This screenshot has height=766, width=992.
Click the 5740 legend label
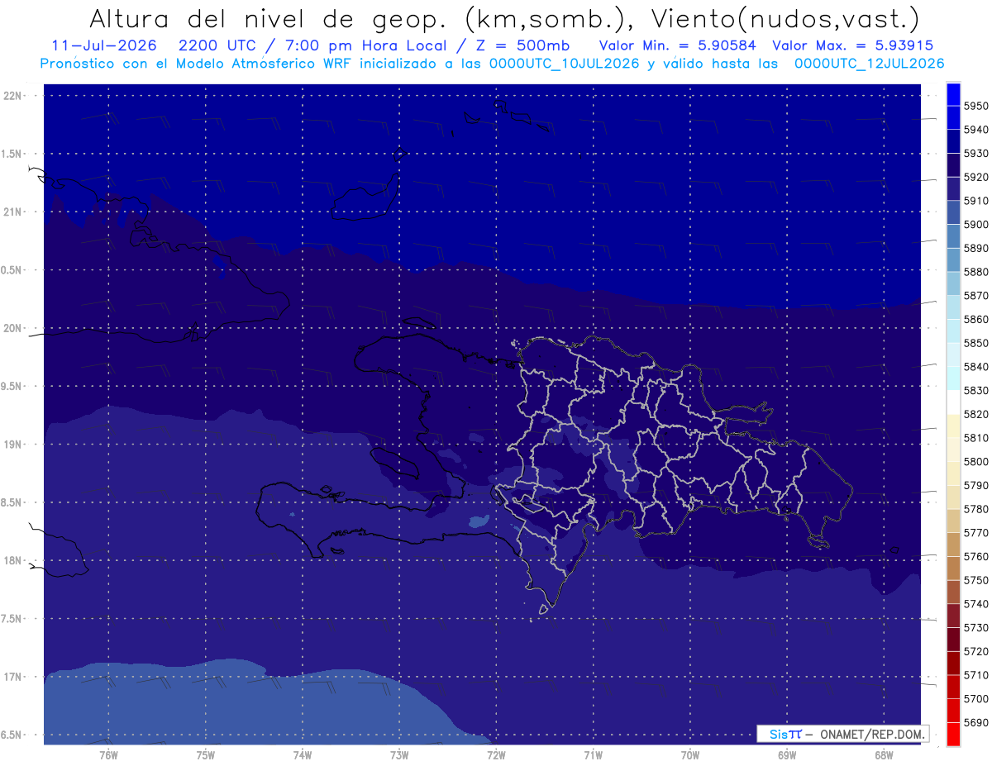point(976,604)
